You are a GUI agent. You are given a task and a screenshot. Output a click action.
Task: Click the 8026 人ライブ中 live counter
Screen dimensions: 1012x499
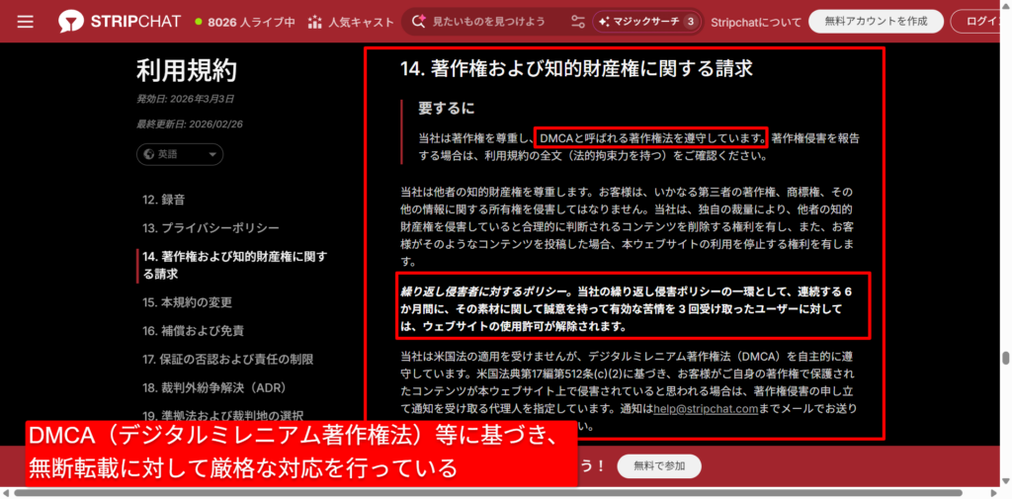245,22
